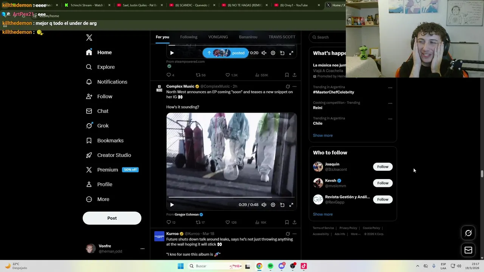This screenshot has height=272, width=484.
Task: Open the floating messages button
Action: 468,250
